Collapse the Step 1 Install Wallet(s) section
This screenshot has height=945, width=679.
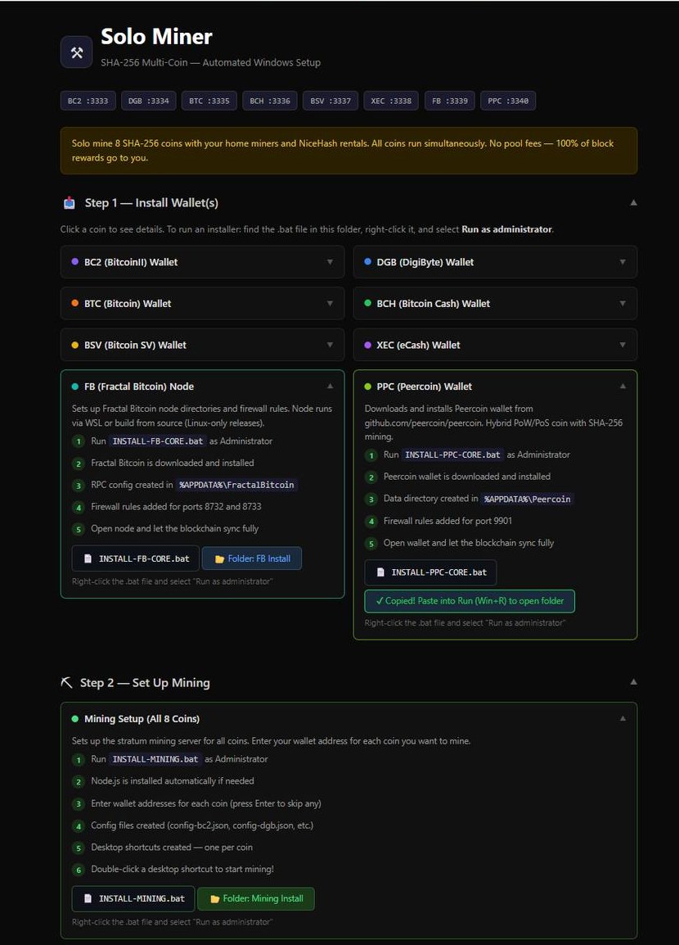(633, 202)
